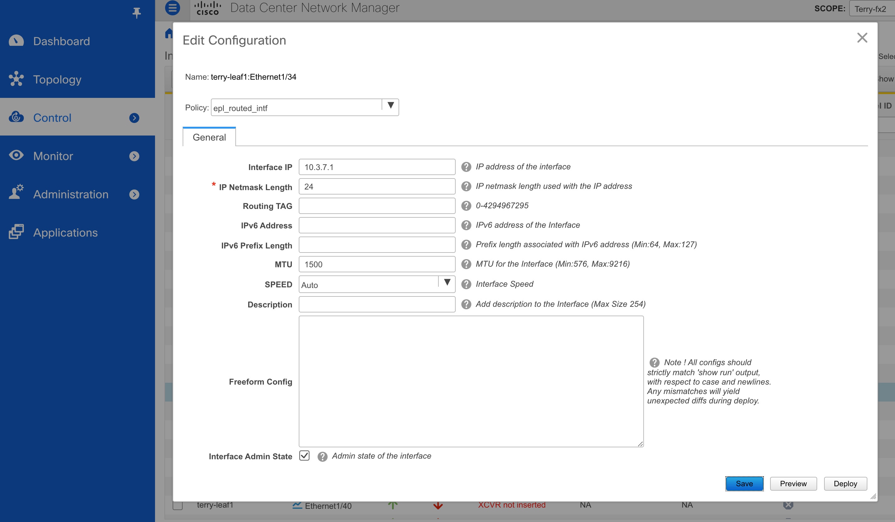Screen dimensions: 895x522
Task: Click help icon for IPv6 Address
Action: pos(466,225)
